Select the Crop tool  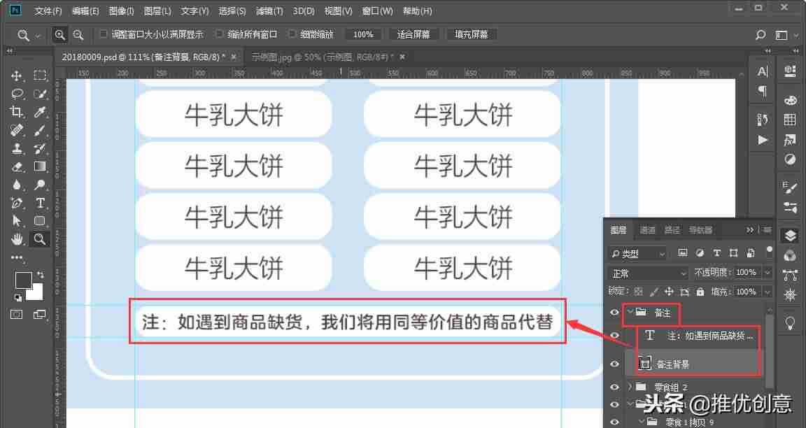(x=17, y=112)
